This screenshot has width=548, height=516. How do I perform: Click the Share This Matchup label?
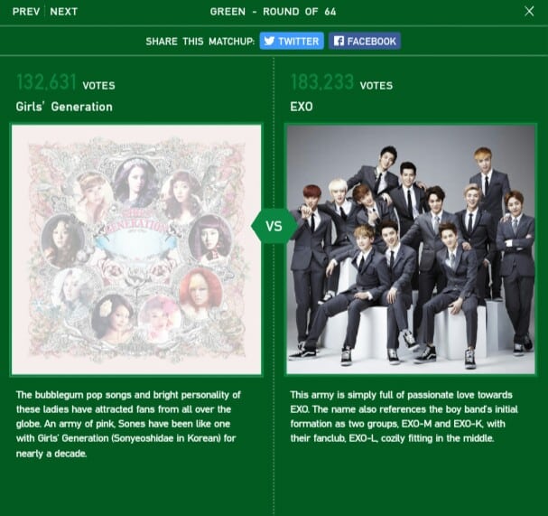[200, 42]
